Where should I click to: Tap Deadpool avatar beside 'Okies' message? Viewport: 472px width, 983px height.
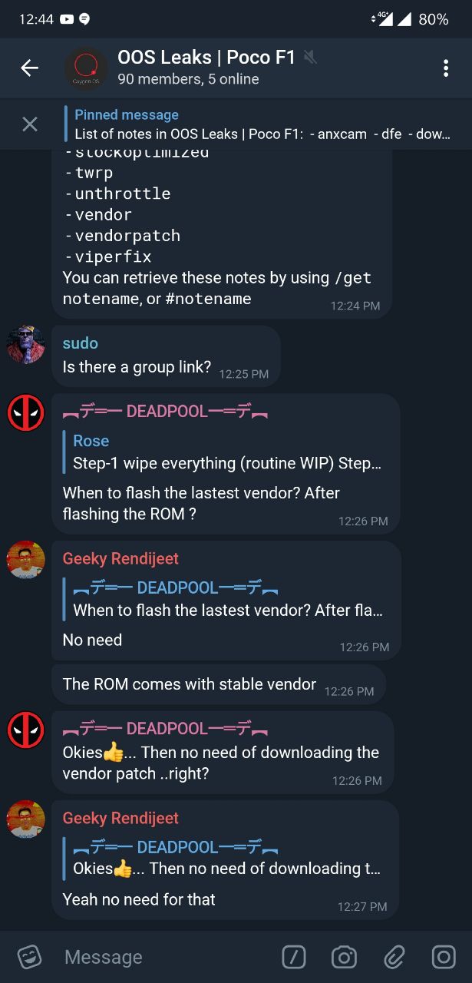[26, 730]
